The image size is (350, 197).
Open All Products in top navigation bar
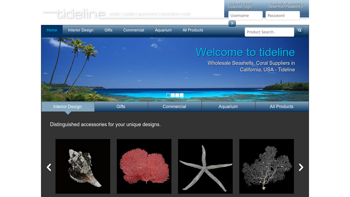[192, 30]
